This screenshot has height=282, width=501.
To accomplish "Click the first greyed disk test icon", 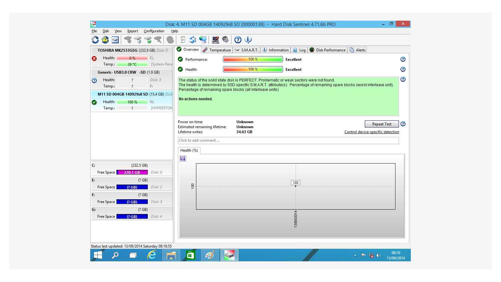I will (x=128, y=40).
